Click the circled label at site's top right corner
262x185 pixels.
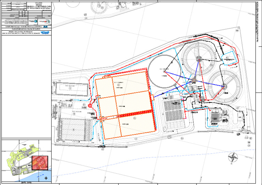(237, 31)
